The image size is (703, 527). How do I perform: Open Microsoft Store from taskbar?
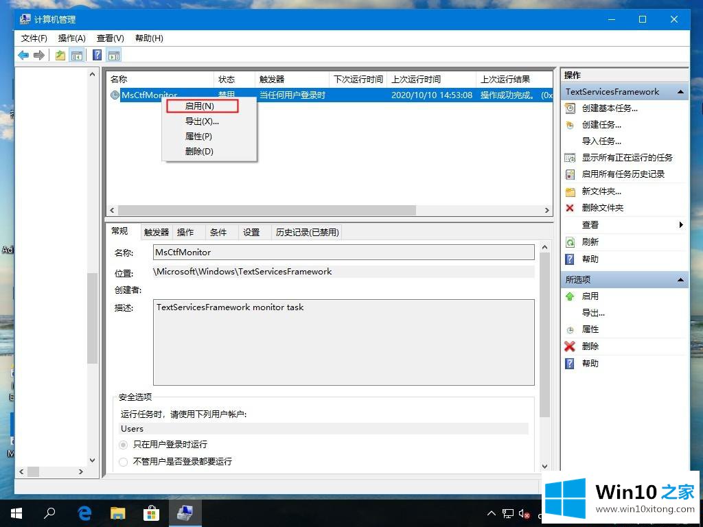pyautogui.click(x=152, y=513)
